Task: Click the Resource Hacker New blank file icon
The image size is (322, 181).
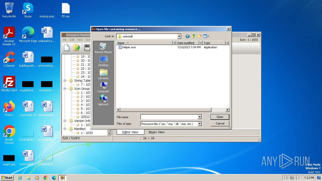Action: (67, 48)
